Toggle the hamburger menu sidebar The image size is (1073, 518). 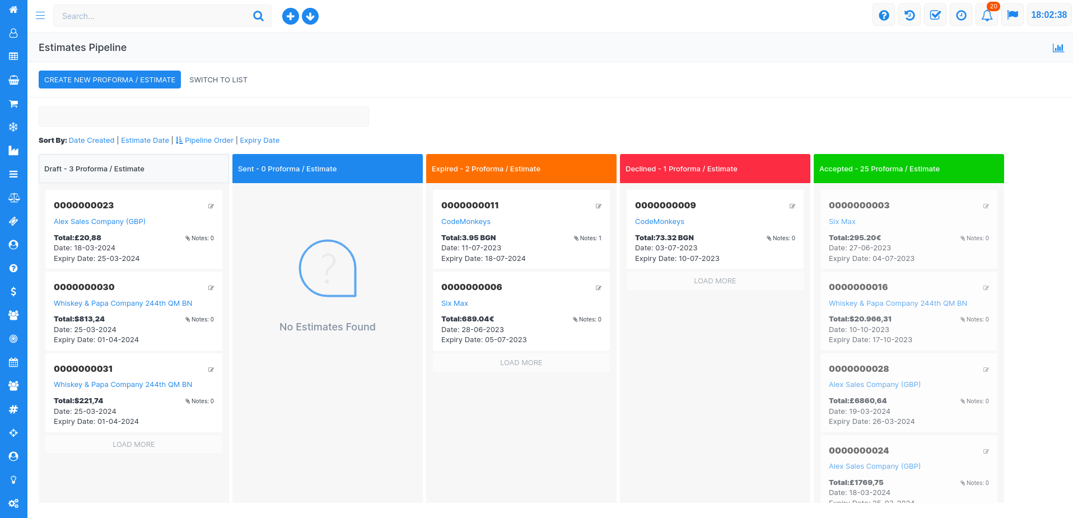pos(40,16)
